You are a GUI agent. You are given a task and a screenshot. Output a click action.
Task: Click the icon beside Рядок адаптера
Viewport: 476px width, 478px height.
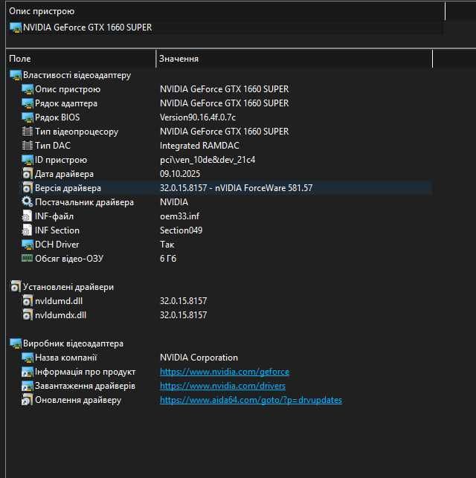tap(27, 103)
